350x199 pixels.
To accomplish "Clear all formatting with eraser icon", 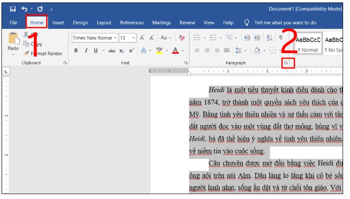I will (x=181, y=38).
